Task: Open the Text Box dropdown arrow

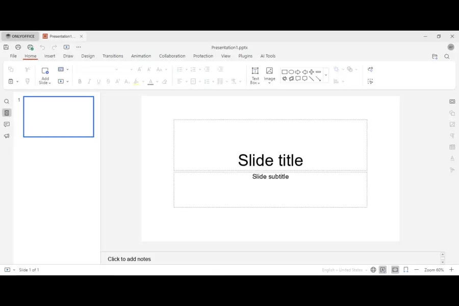Action: click(259, 83)
